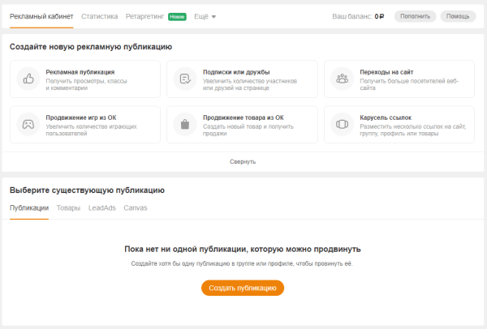Image resolution: width=487 pixels, height=329 pixels.
Task: Switch to the Товары tab
Action: (68, 208)
